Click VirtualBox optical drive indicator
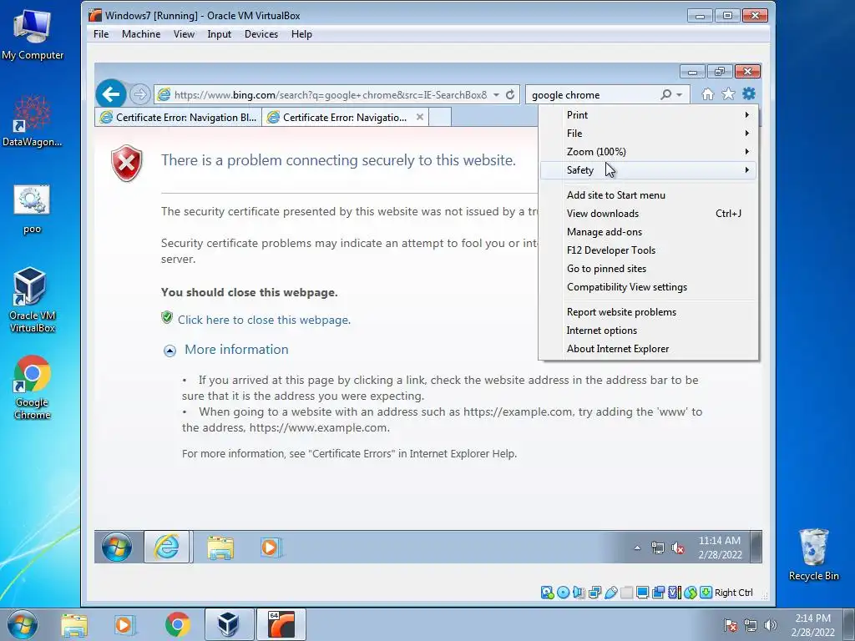 point(564,593)
